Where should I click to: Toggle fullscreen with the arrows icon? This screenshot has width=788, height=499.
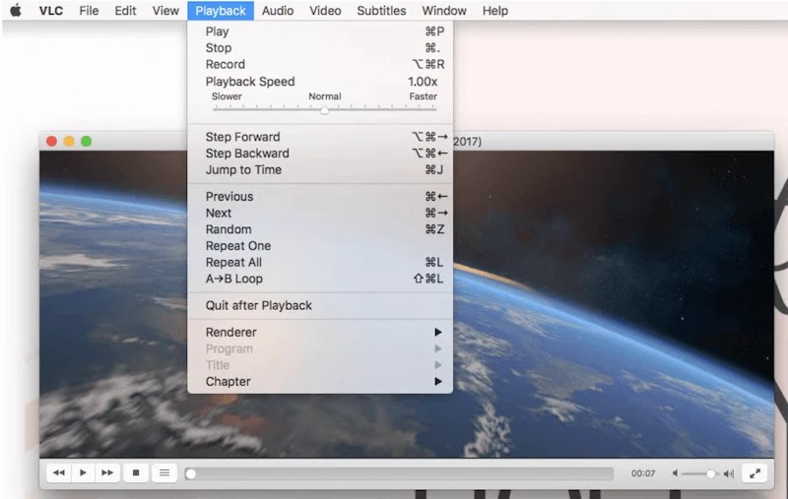(x=755, y=473)
